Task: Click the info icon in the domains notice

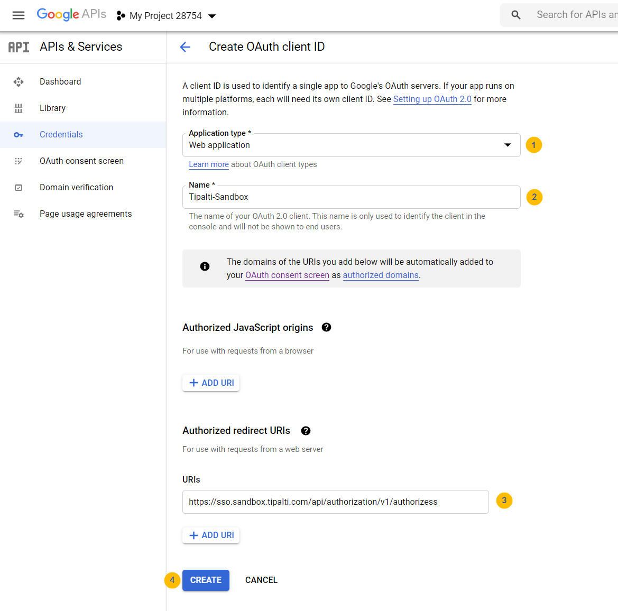Action: tap(205, 266)
